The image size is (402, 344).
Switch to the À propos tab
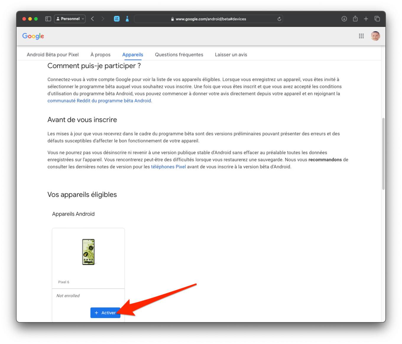[x=100, y=55]
